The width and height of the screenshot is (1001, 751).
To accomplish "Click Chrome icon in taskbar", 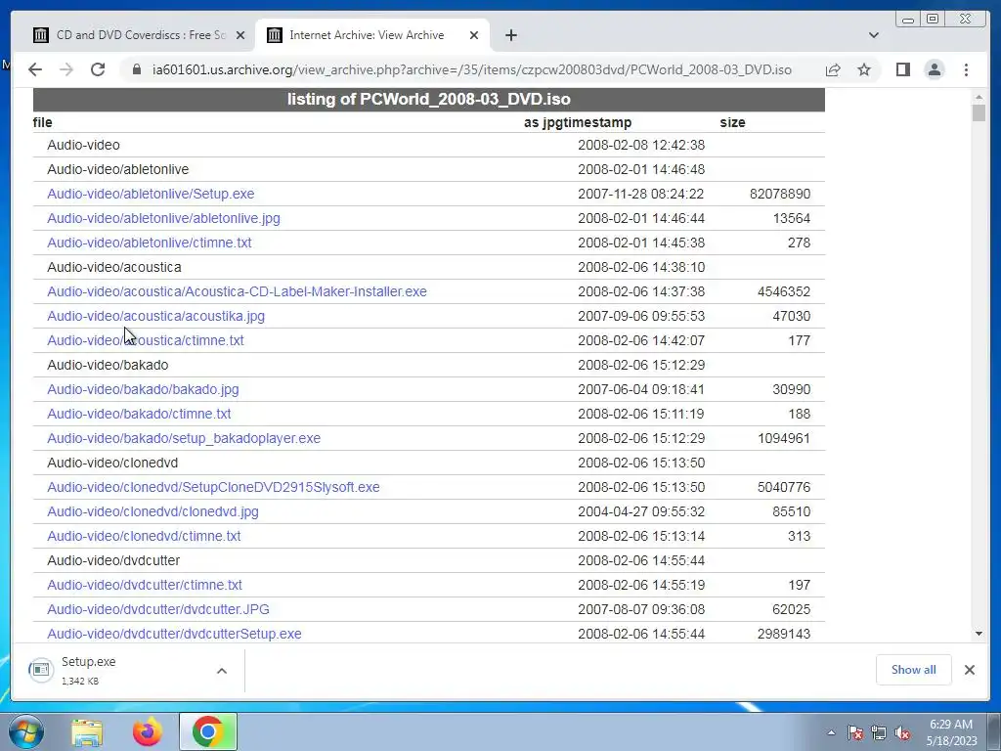I will pyautogui.click(x=207, y=732).
